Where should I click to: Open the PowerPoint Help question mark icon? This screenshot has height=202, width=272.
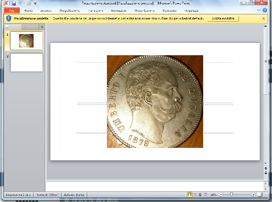265,10
